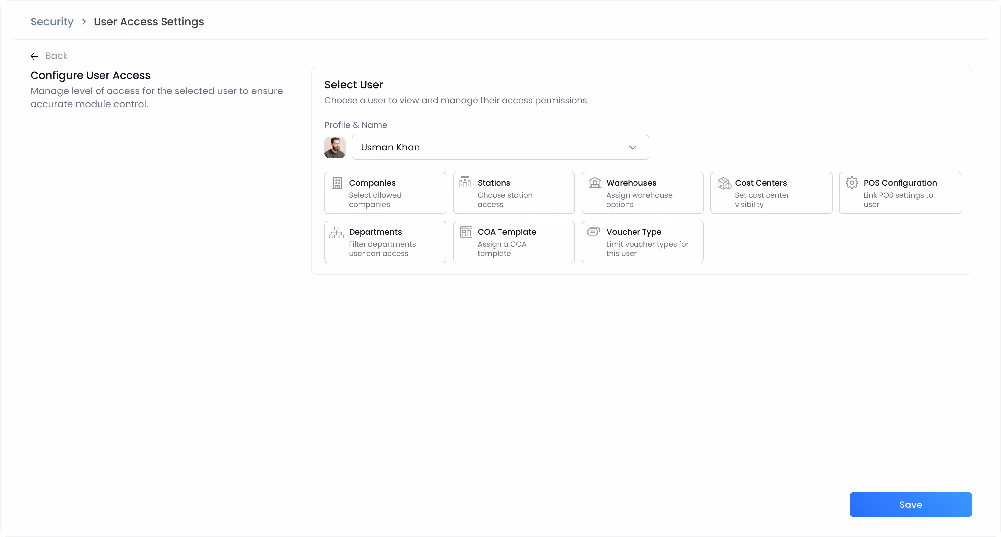This screenshot has height=537, width=1001.
Task: Select Departments card title
Action: click(375, 232)
